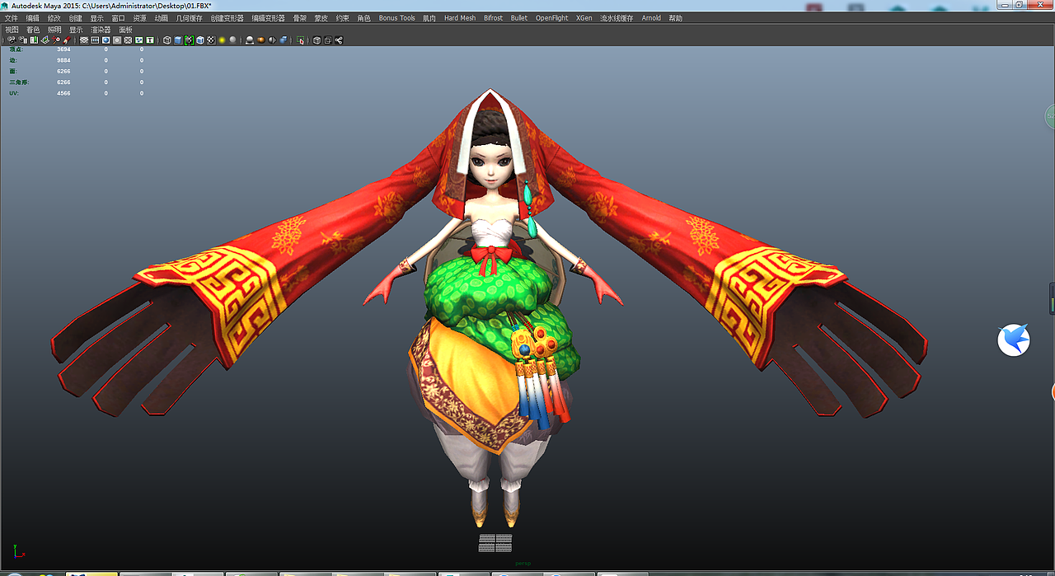Toggle X-Ray Active Components icon
The height and width of the screenshot is (576, 1055).
[327, 40]
